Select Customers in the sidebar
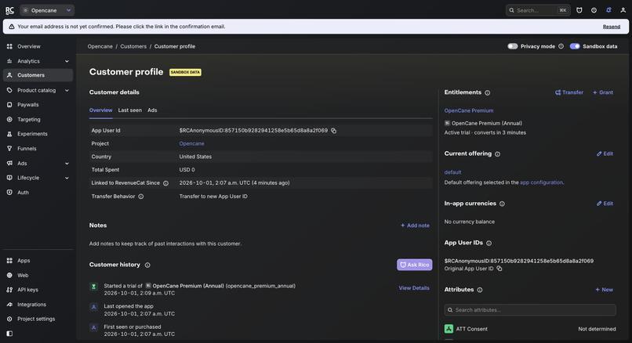Screen dimensions: 632x343 pyautogui.click(x=38, y=75)
